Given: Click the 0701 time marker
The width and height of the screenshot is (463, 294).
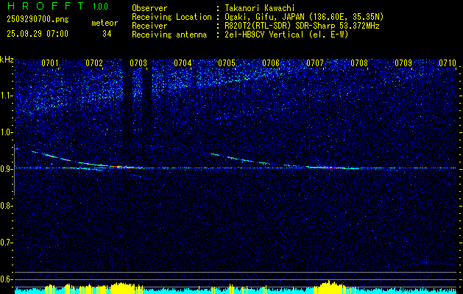Looking at the screenshot, I should click(50, 63).
